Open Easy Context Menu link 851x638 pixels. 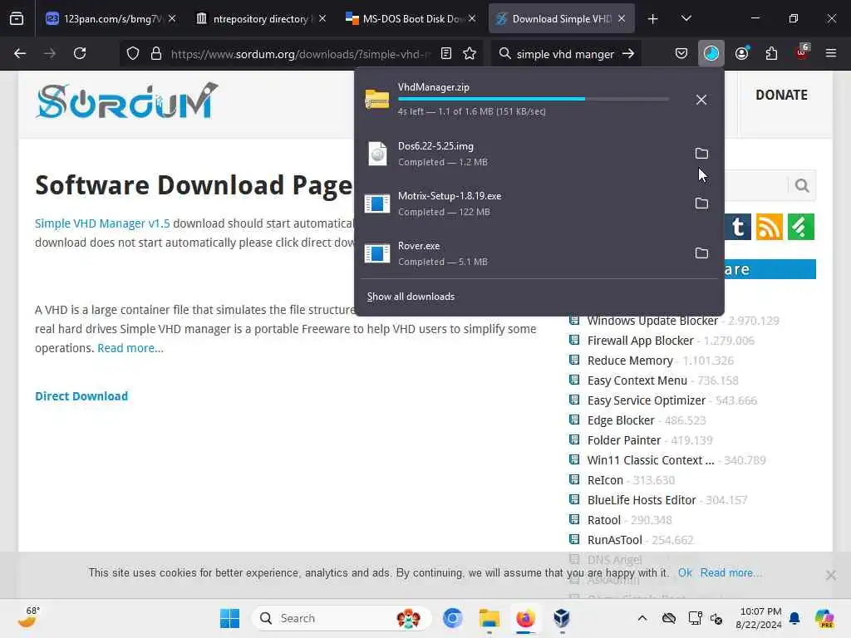pos(637,380)
